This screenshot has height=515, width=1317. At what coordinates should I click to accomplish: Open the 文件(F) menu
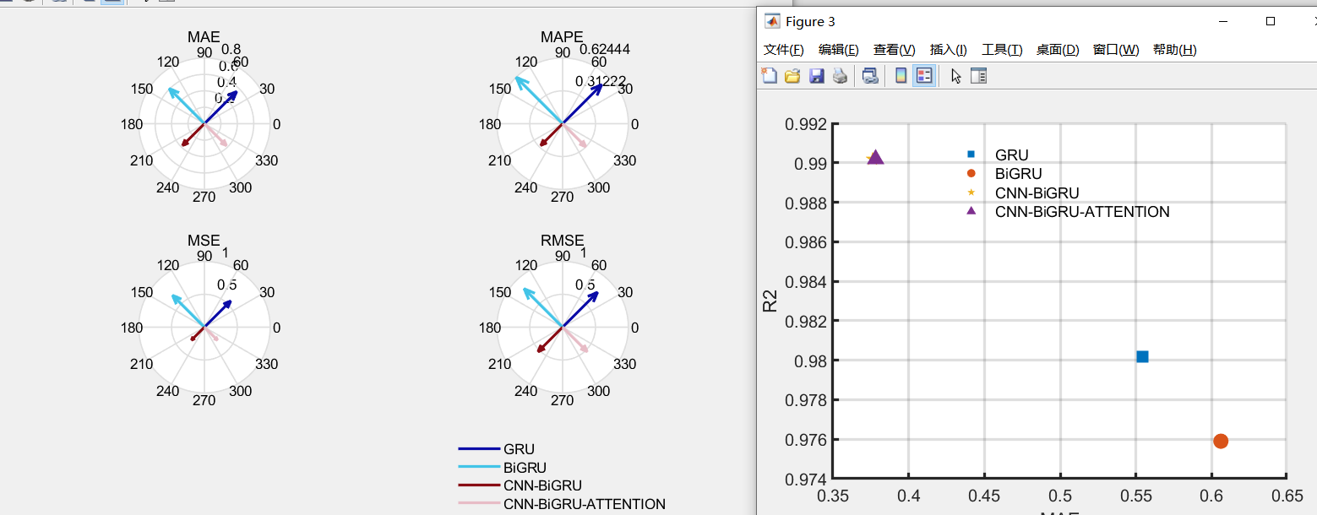tap(784, 50)
